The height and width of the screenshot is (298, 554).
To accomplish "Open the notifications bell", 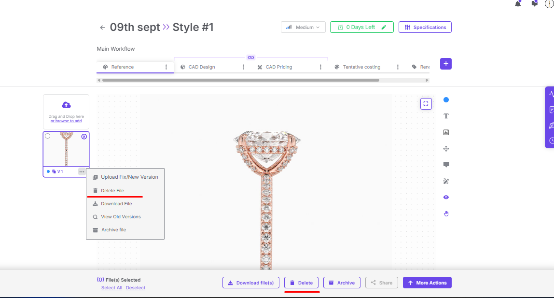I will [518, 4].
